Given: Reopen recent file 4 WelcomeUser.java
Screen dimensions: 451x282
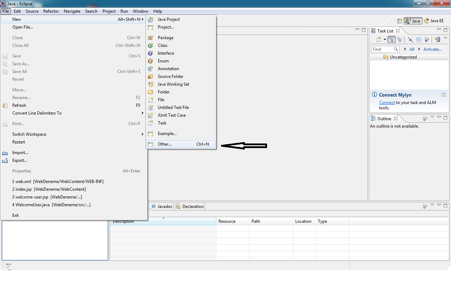Looking at the screenshot, I should (73, 205).
